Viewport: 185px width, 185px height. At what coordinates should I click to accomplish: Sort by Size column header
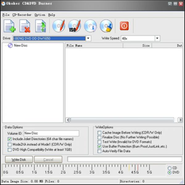[137, 46]
